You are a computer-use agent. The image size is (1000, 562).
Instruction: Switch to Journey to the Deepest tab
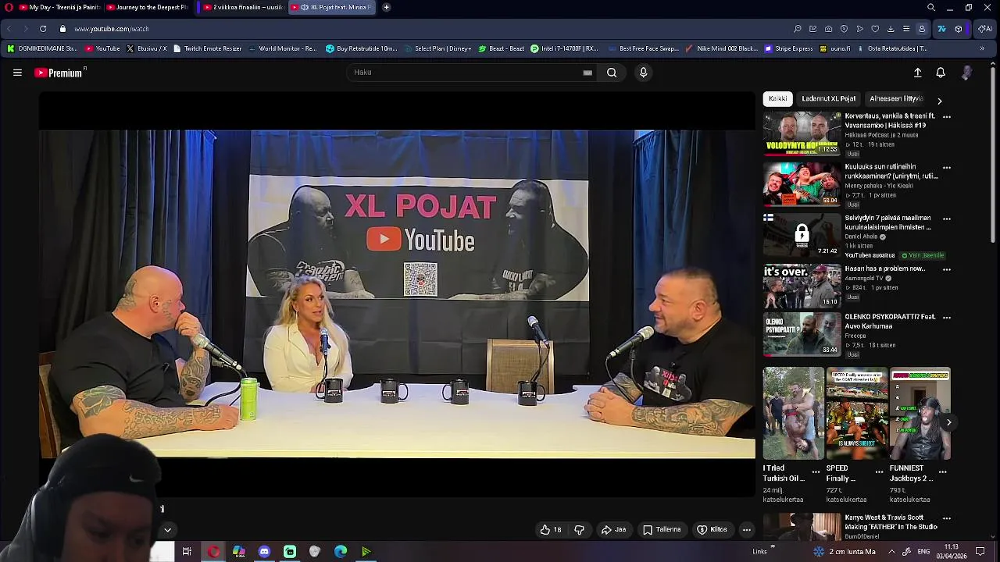[148, 7]
